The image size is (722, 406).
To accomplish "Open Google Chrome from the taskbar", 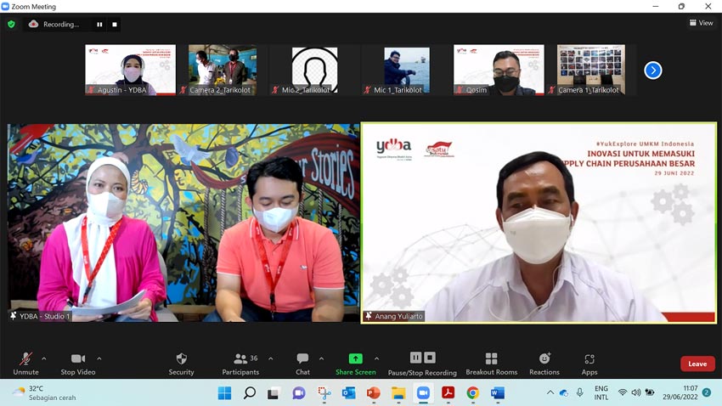I will click(x=473, y=393).
